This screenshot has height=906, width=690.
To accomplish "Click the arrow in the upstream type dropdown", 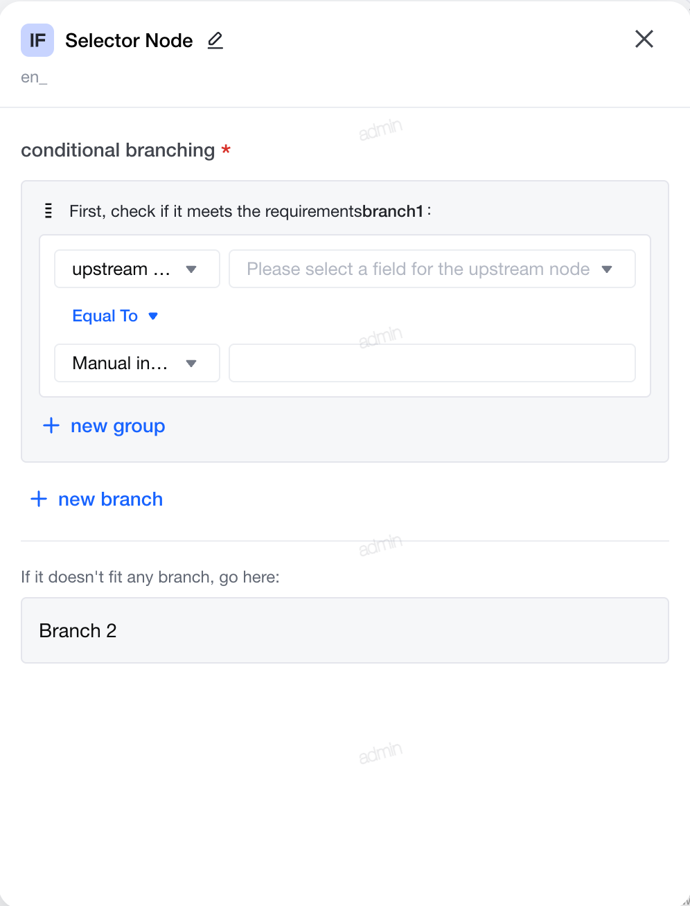I will [192, 269].
